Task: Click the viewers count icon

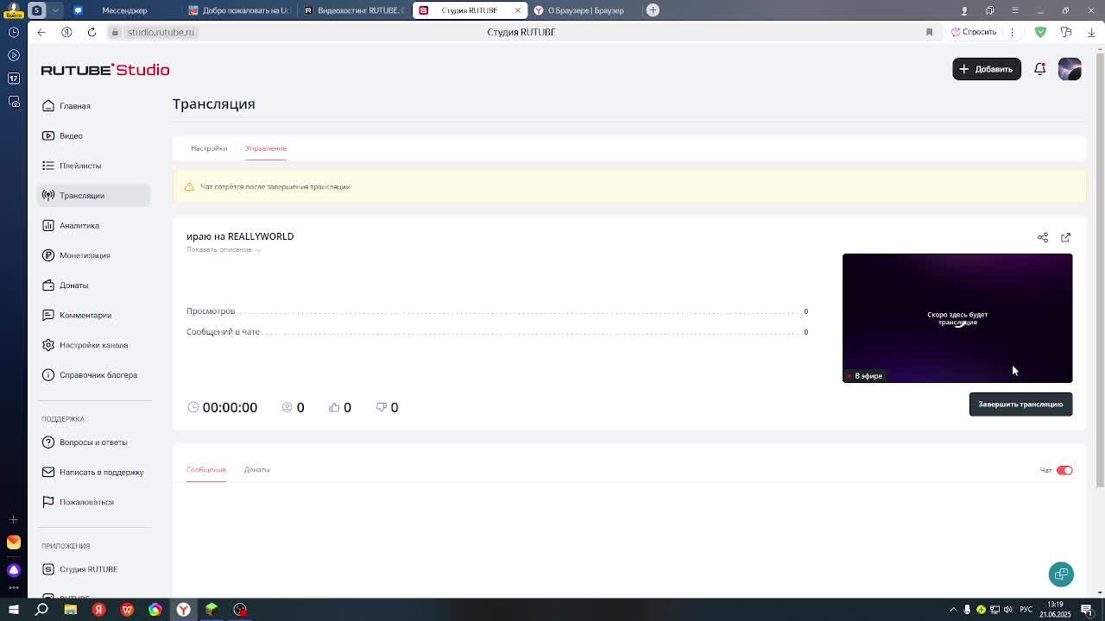Action: click(287, 407)
